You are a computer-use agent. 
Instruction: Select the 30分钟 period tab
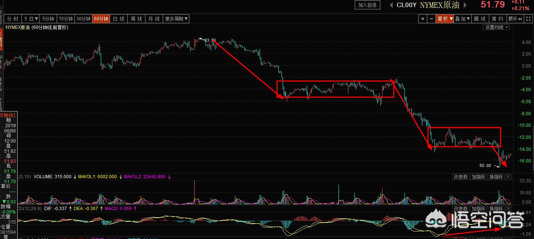tap(83, 19)
